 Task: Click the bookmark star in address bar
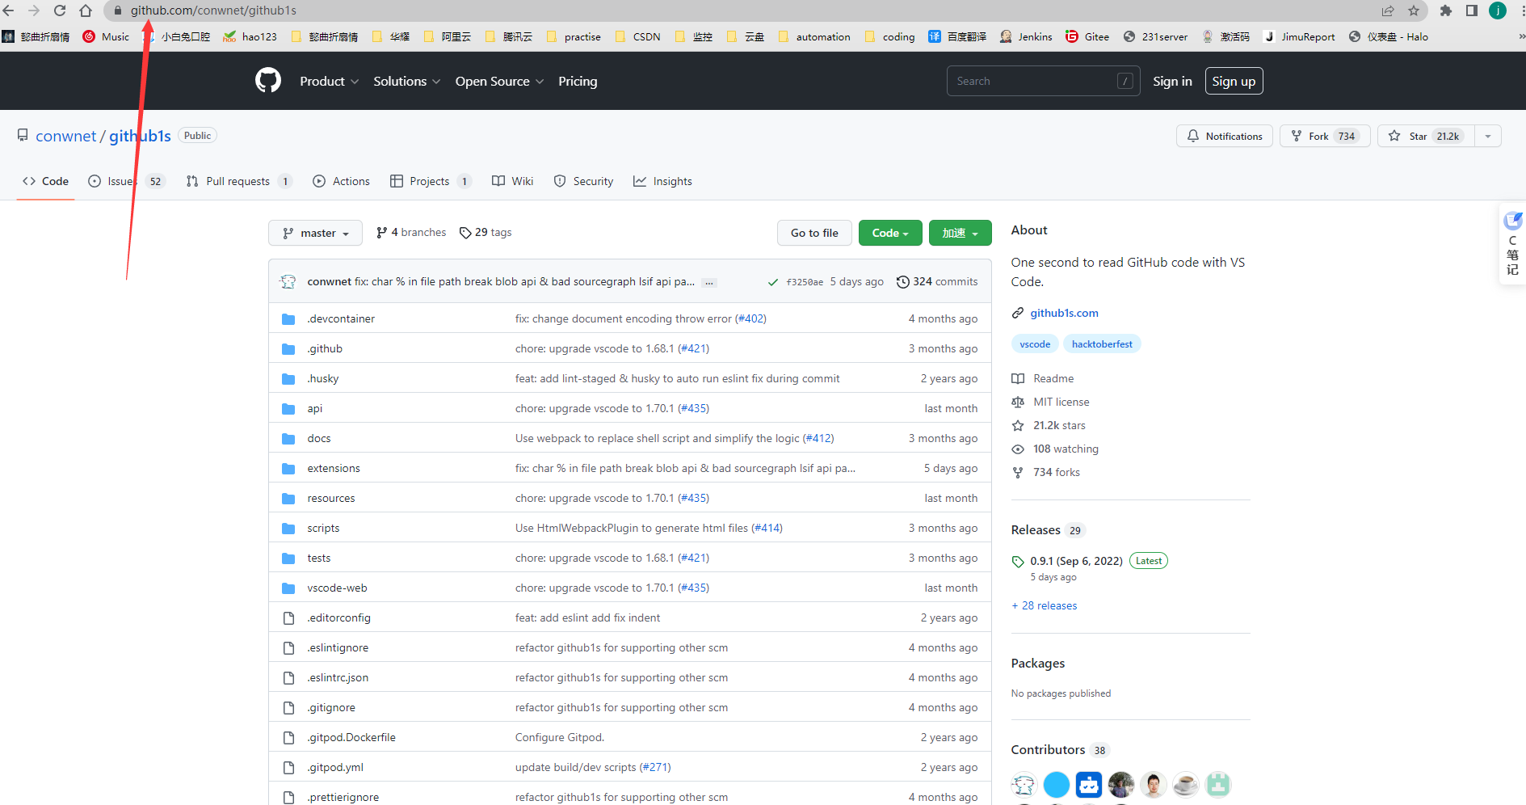pos(1415,11)
